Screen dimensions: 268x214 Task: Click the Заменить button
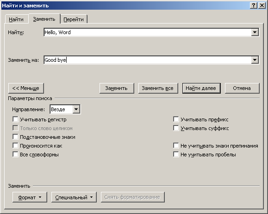(x=117, y=88)
